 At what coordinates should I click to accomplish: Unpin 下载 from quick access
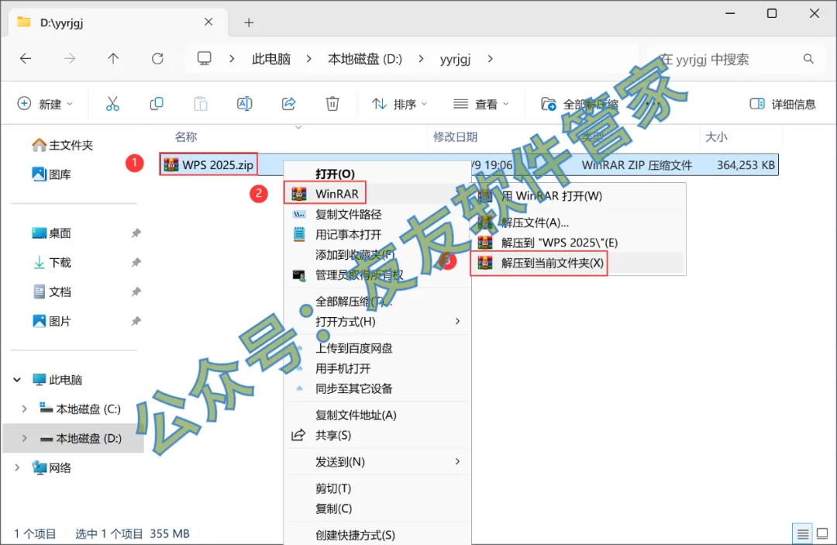pos(136,263)
